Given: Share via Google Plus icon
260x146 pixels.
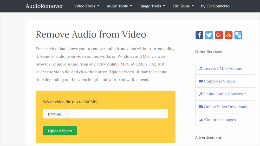Looking at the screenshot, I should [219, 35].
